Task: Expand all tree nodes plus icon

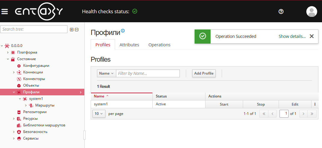Action: 72,29
